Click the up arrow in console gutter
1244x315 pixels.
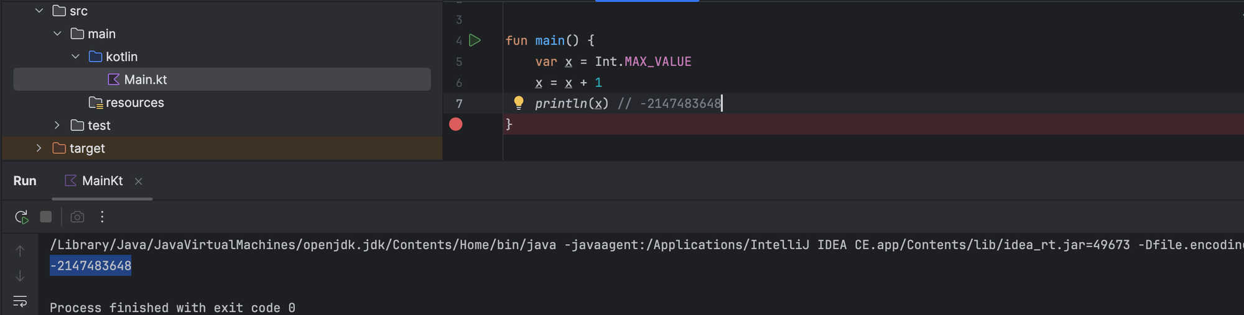[20, 251]
